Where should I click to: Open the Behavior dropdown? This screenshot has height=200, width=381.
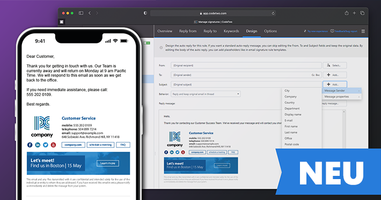tap(206, 94)
